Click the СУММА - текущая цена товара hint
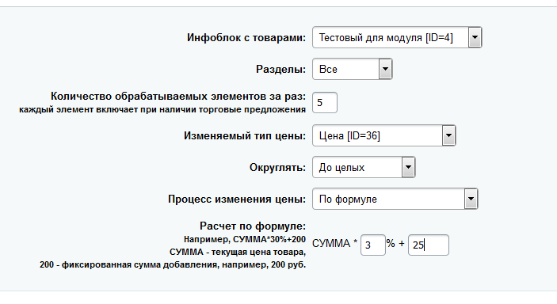Image resolution: width=557 pixels, height=304 pixels. pyautogui.click(x=237, y=253)
